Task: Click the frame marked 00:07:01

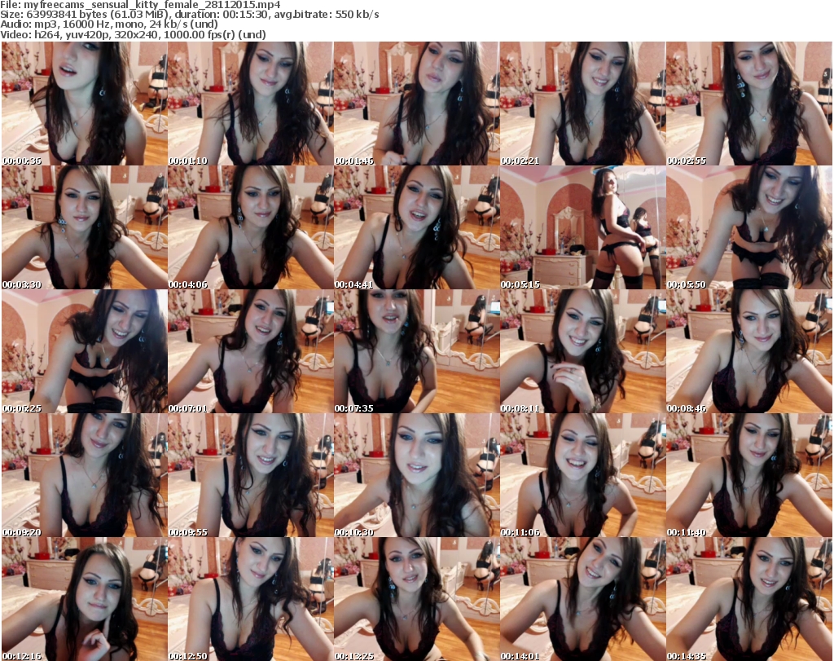Action: pyautogui.click(x=251, y=351)
